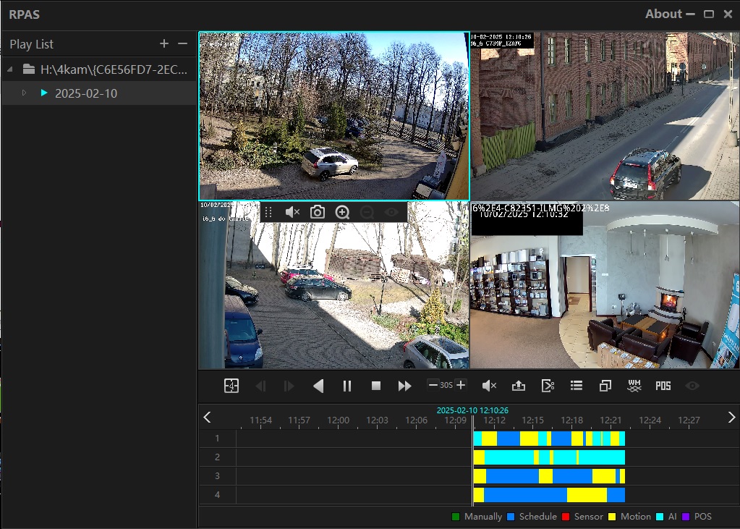
Task: Expand the 2025-02-10 playlist entry
Action: 23,93
